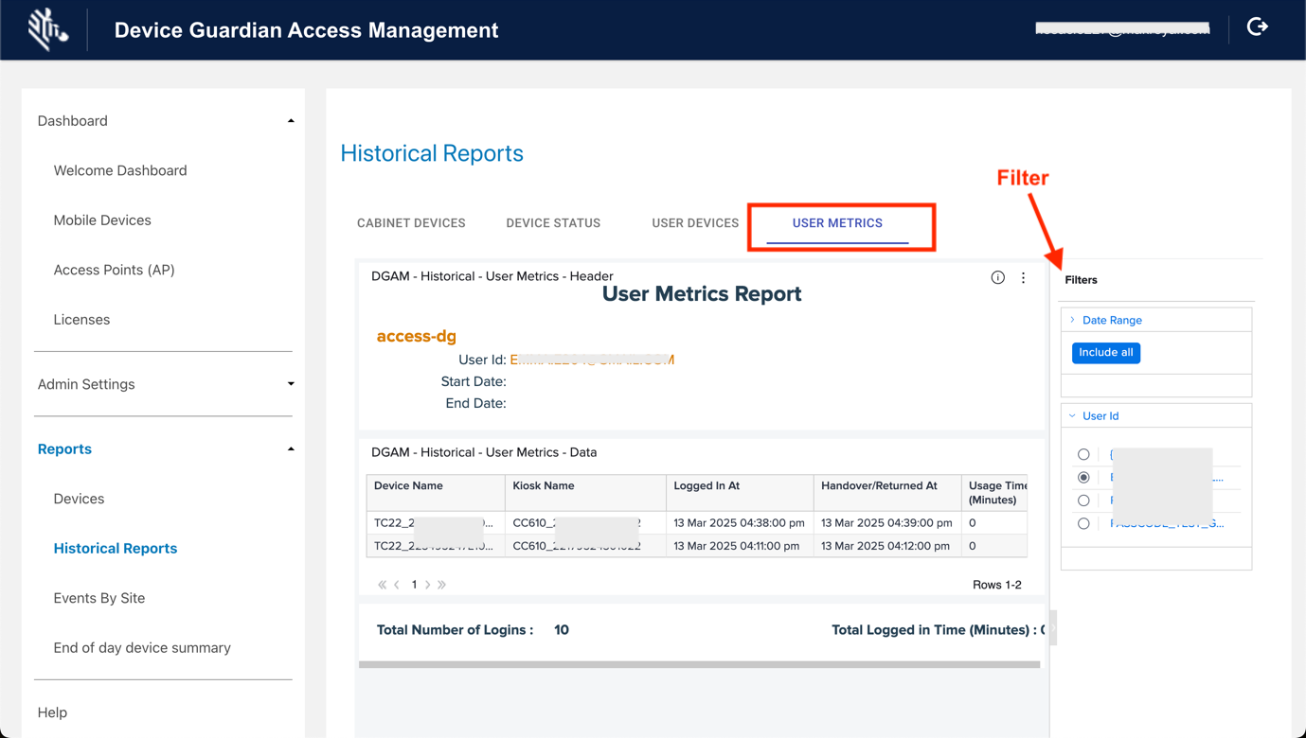This screenshot has height=738, width=1306.
Task: Switch to the Cabinet Devices tab
Action: pyautogui.click(x=411, y=223)
